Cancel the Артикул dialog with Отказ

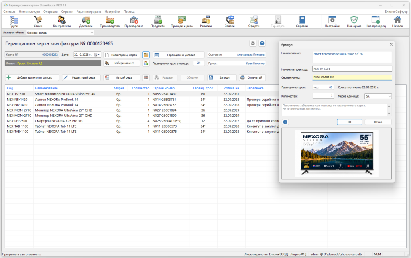(378, 122)
